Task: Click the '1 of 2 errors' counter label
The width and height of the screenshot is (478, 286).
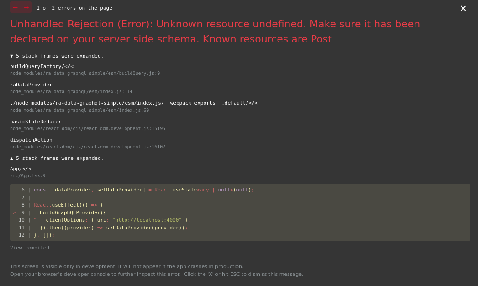Action: 74,8
